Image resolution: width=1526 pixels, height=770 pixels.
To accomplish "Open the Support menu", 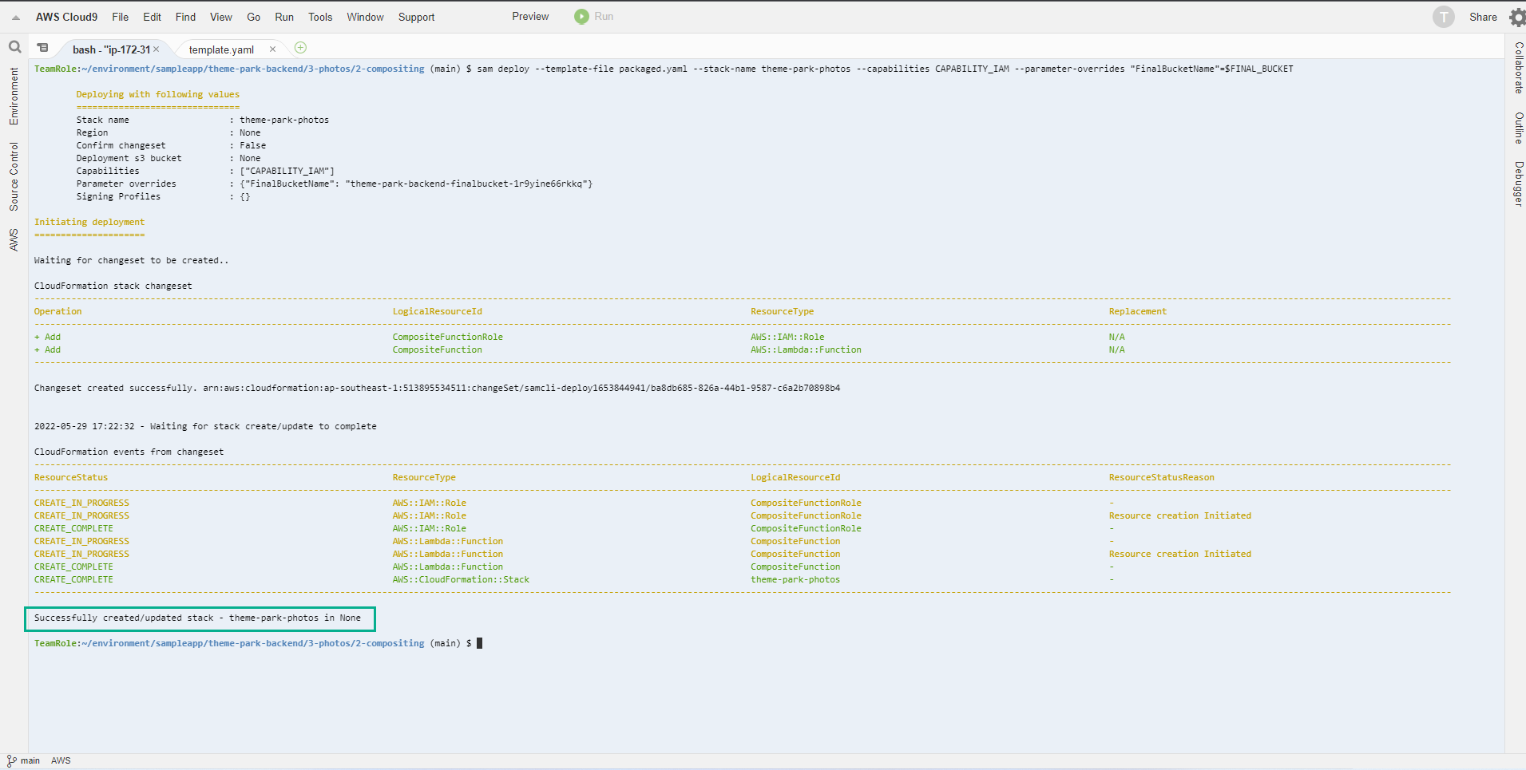I will pyautogui.click(x=416, y=17).
